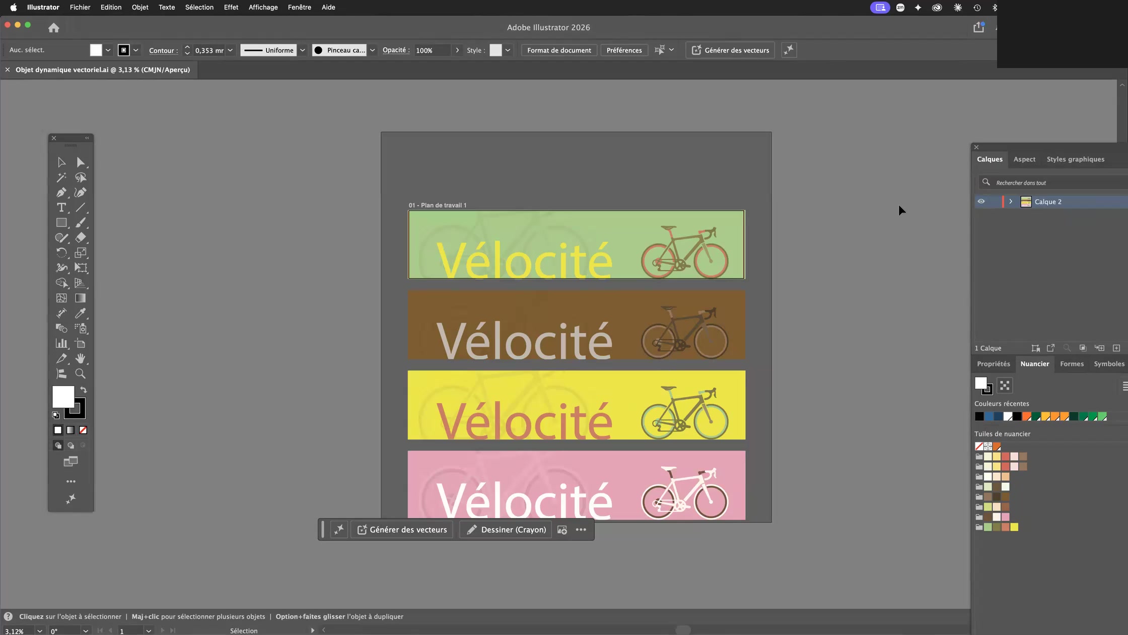Image resolution: width=1128 pixels, height=635 pixels.
Task: Open the Style dropdown arrow
Action: [508, 50]
